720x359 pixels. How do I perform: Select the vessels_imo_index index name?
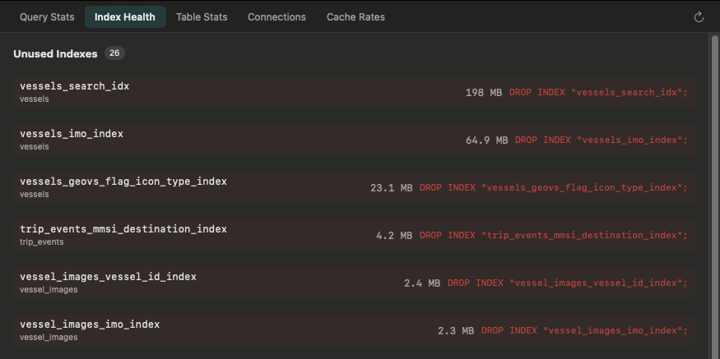tap(72, 134)
